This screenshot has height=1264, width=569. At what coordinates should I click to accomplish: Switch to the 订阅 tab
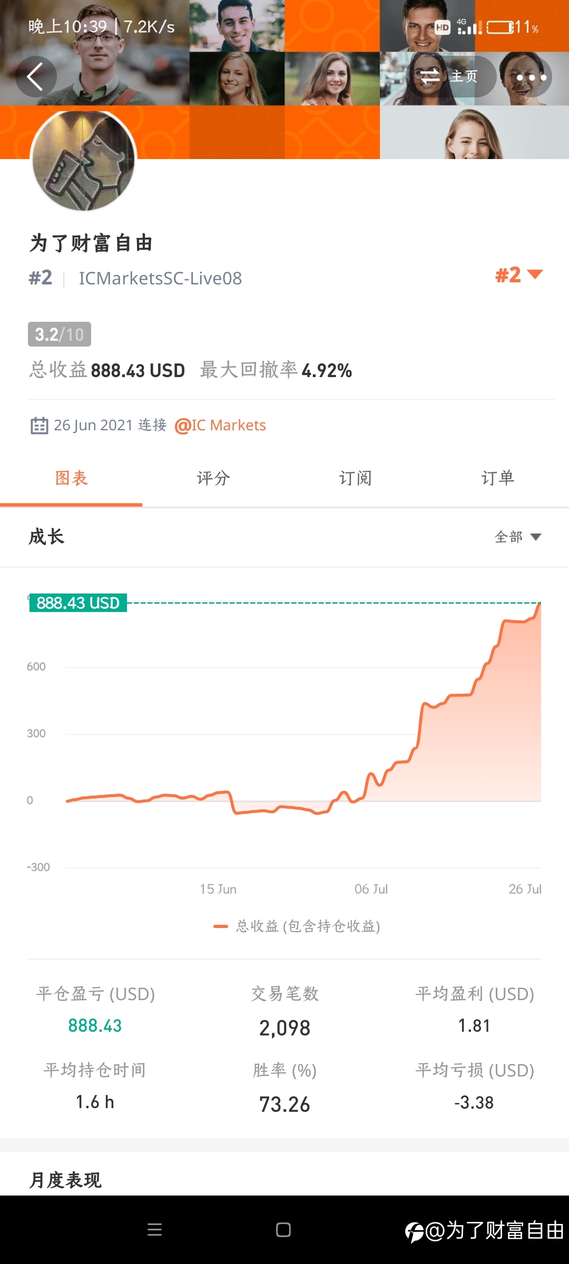click(x=356, y=479)
